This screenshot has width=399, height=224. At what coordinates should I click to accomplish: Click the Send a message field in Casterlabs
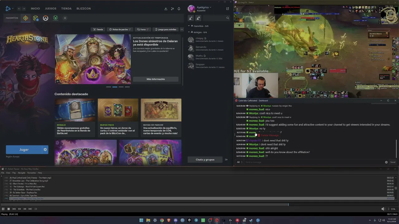click(x=314, y=162)
